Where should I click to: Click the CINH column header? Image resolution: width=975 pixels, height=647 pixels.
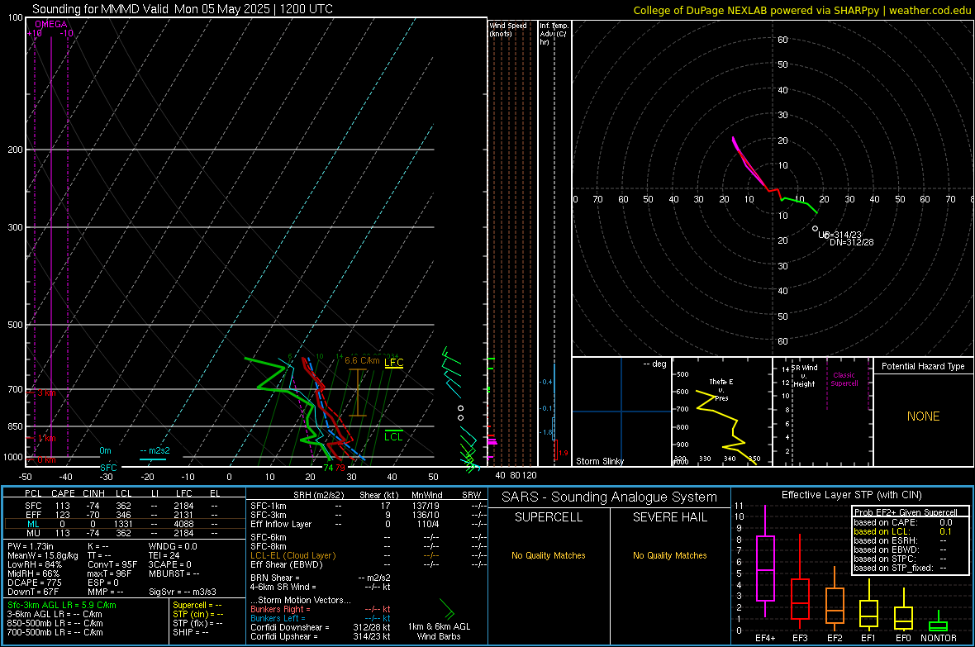pyautogui.click(x=93, y=493)
